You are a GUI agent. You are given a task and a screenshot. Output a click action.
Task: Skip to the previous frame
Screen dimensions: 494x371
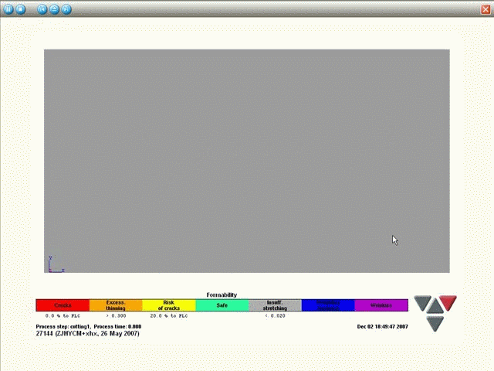[x=42, y=9]
